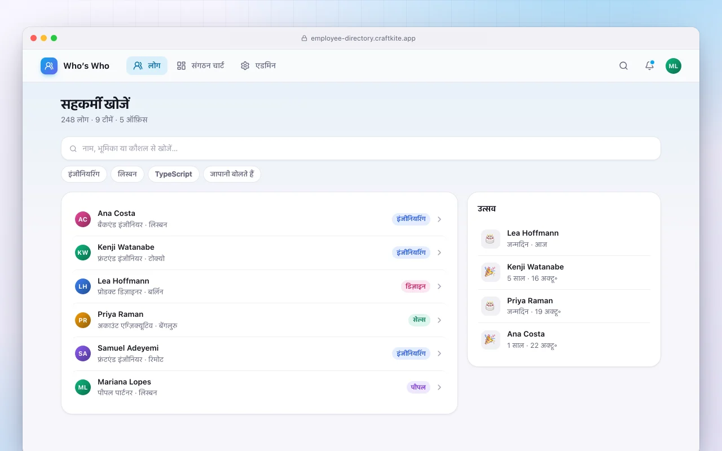Click birthday cake icon beside Priya Raman celebration
Viewport: 722px width, 451px height.
(x=491, y=306)
